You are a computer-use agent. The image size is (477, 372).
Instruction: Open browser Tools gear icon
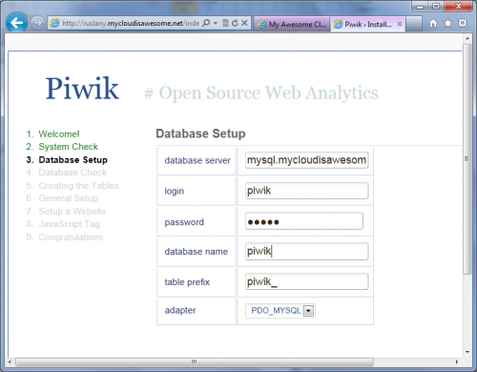point(463,23)
